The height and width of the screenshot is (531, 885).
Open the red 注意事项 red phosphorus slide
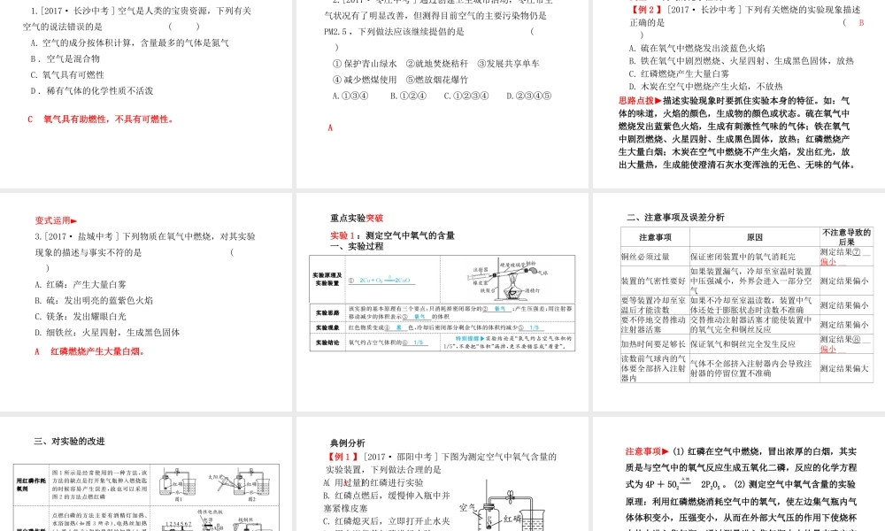pyautogui.click(x=739, y=474)
